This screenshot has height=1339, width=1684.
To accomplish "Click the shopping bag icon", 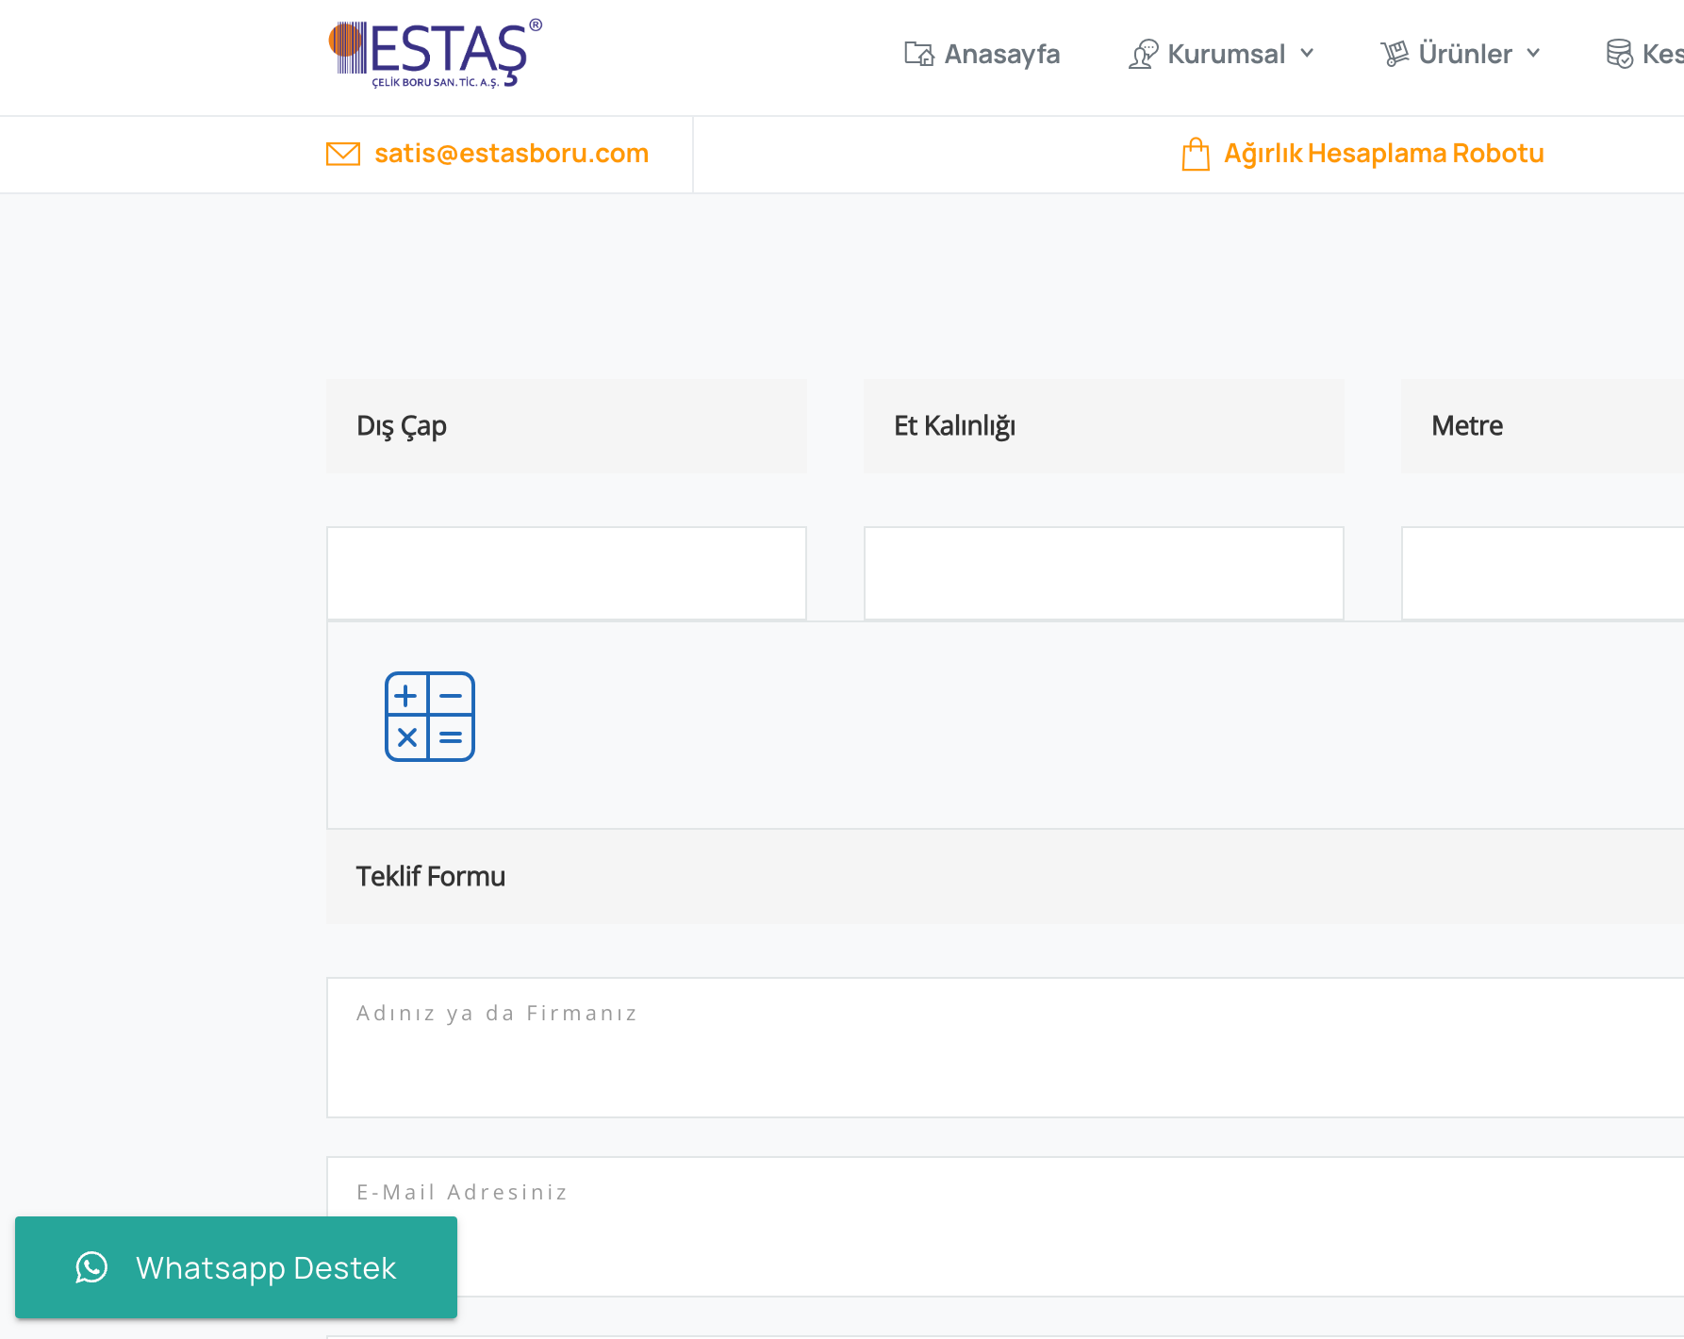I will coord(1196,154).
